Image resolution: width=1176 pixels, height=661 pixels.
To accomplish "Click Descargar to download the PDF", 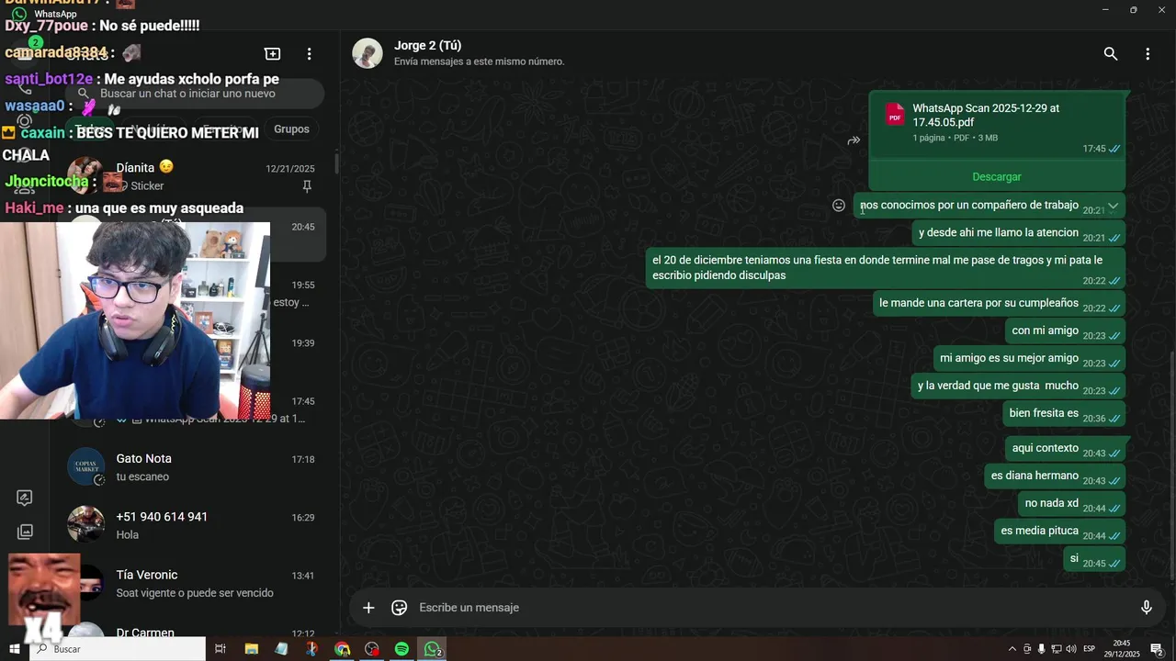I will click(997, 176).
